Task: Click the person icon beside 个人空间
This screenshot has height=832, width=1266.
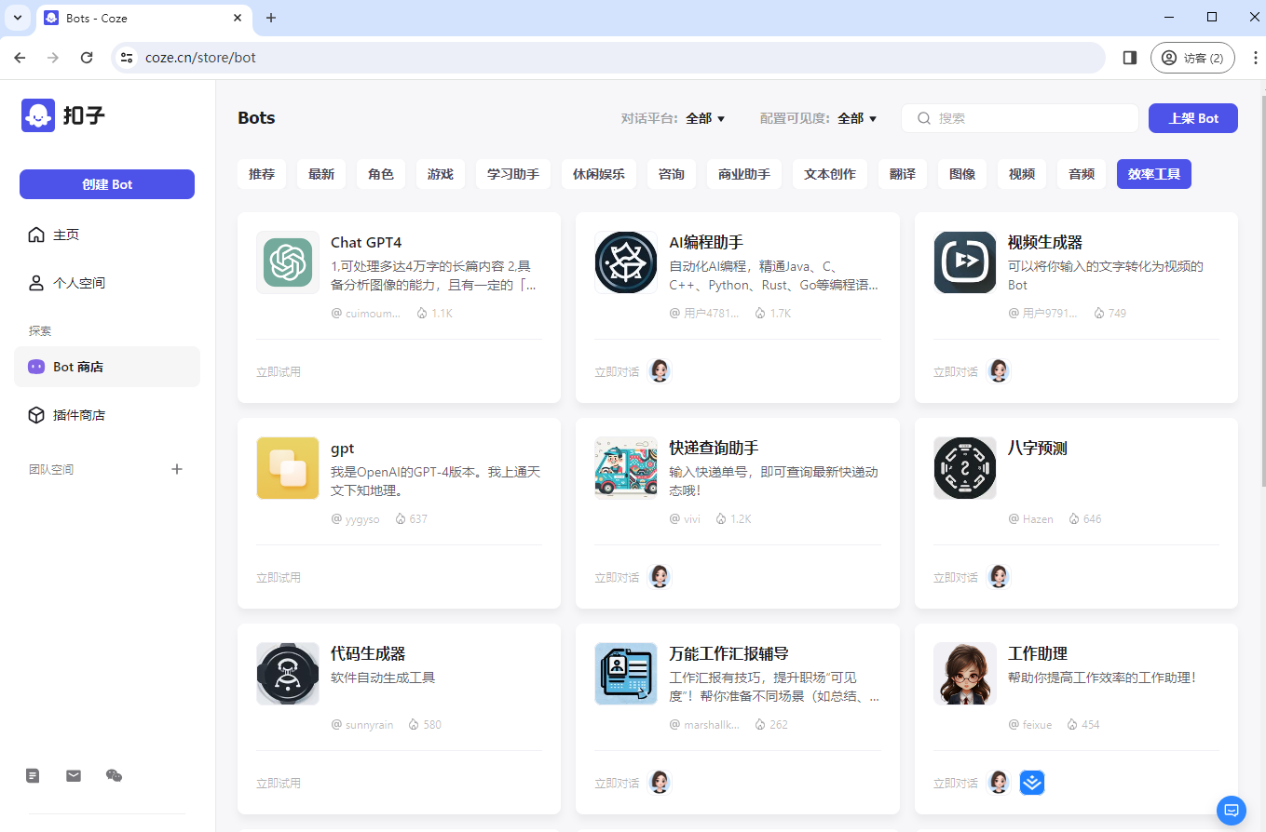Action: 36,283
